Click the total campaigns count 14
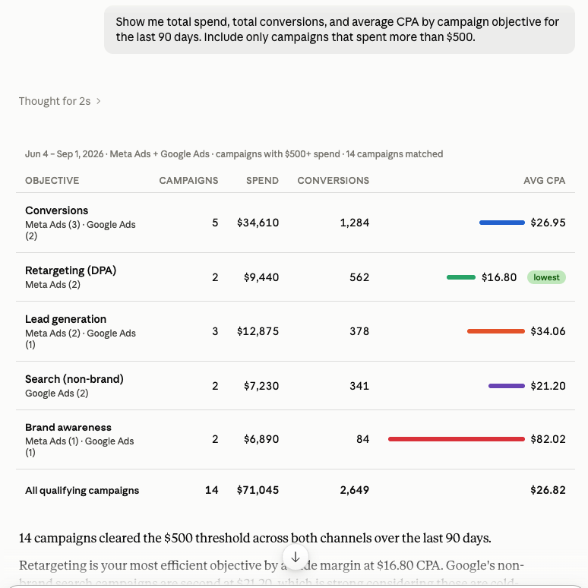588x588 pixels. (211, 490)
